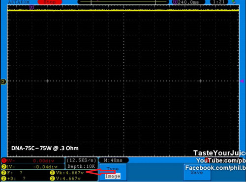Click the -0.04div channel 2 offset value

point(45,167)
